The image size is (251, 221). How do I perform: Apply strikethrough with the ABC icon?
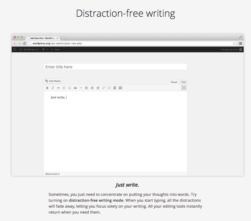pos(58,88)
